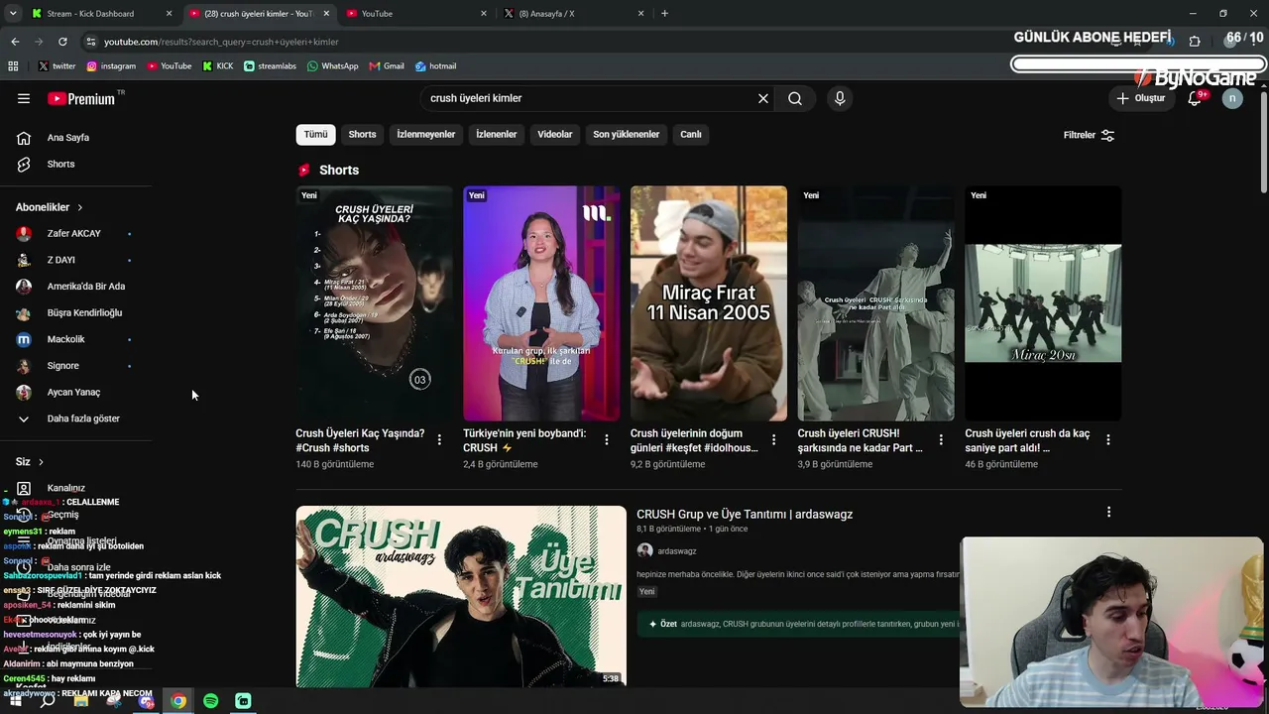Open options menu for ardaswagz video
Image resolution: width=1269 pixels, height=714 pixels.
(x=1108, y=512)
